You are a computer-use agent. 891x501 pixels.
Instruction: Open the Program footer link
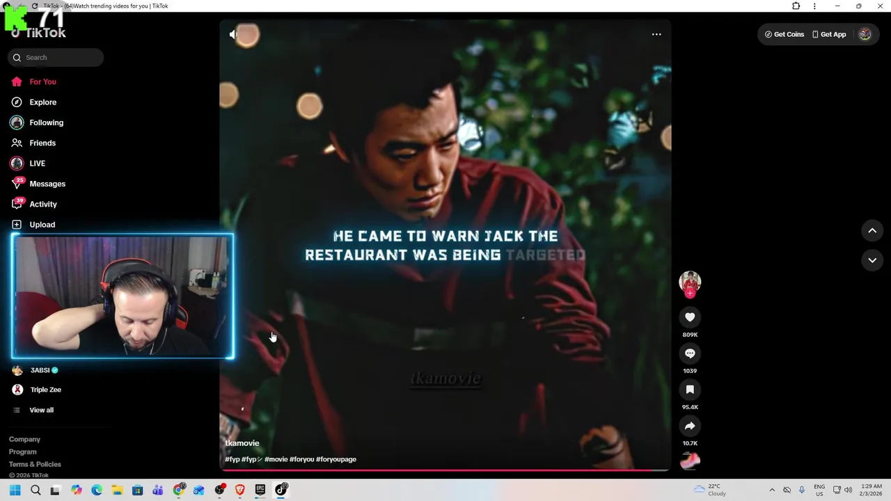coord(22,452)
